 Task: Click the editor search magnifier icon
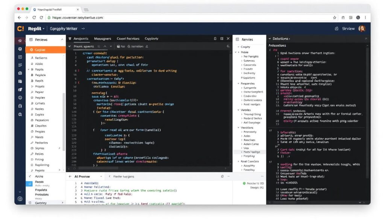[x=228, y=46]
